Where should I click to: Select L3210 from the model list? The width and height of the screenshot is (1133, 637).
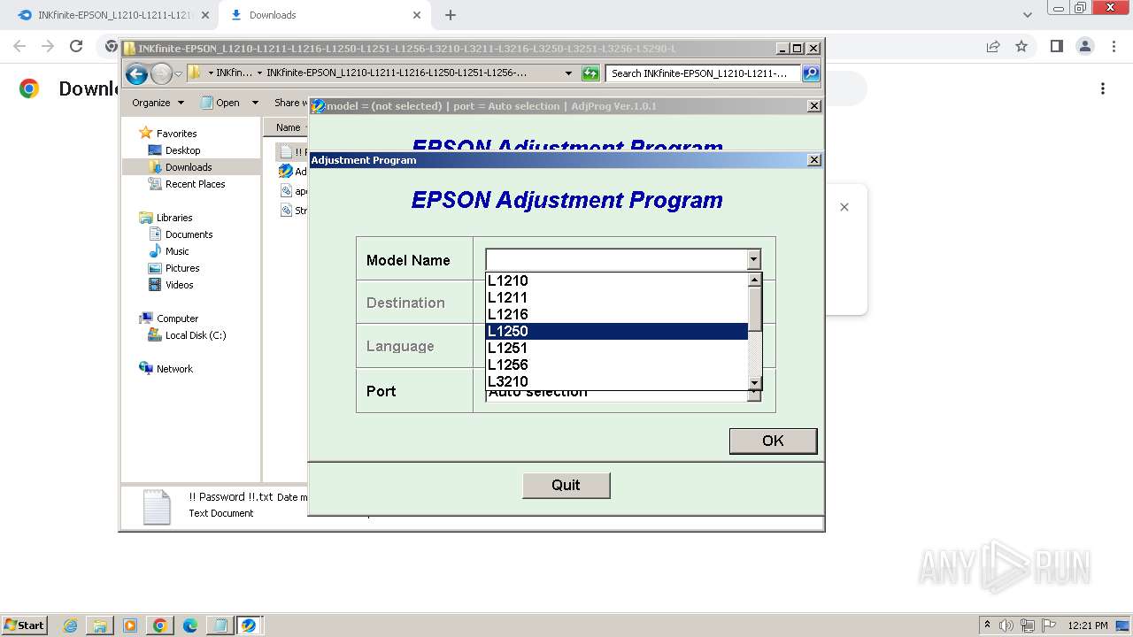617,381
